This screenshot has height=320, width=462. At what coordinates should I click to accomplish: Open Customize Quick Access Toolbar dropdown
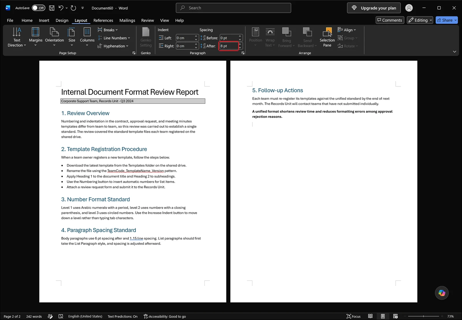pos(83,8)
